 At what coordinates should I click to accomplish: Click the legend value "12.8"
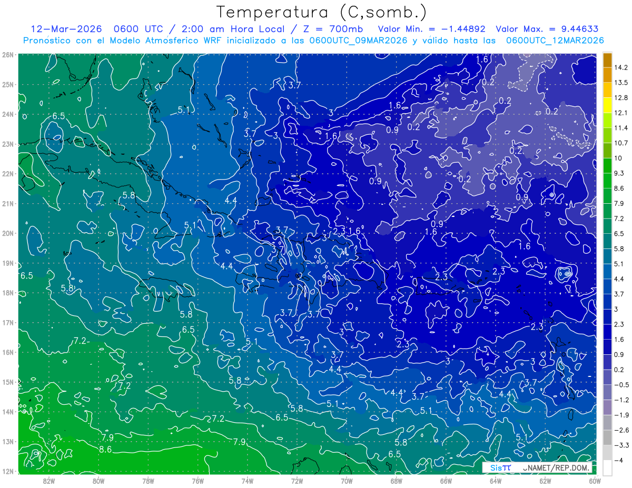(621, 98)
